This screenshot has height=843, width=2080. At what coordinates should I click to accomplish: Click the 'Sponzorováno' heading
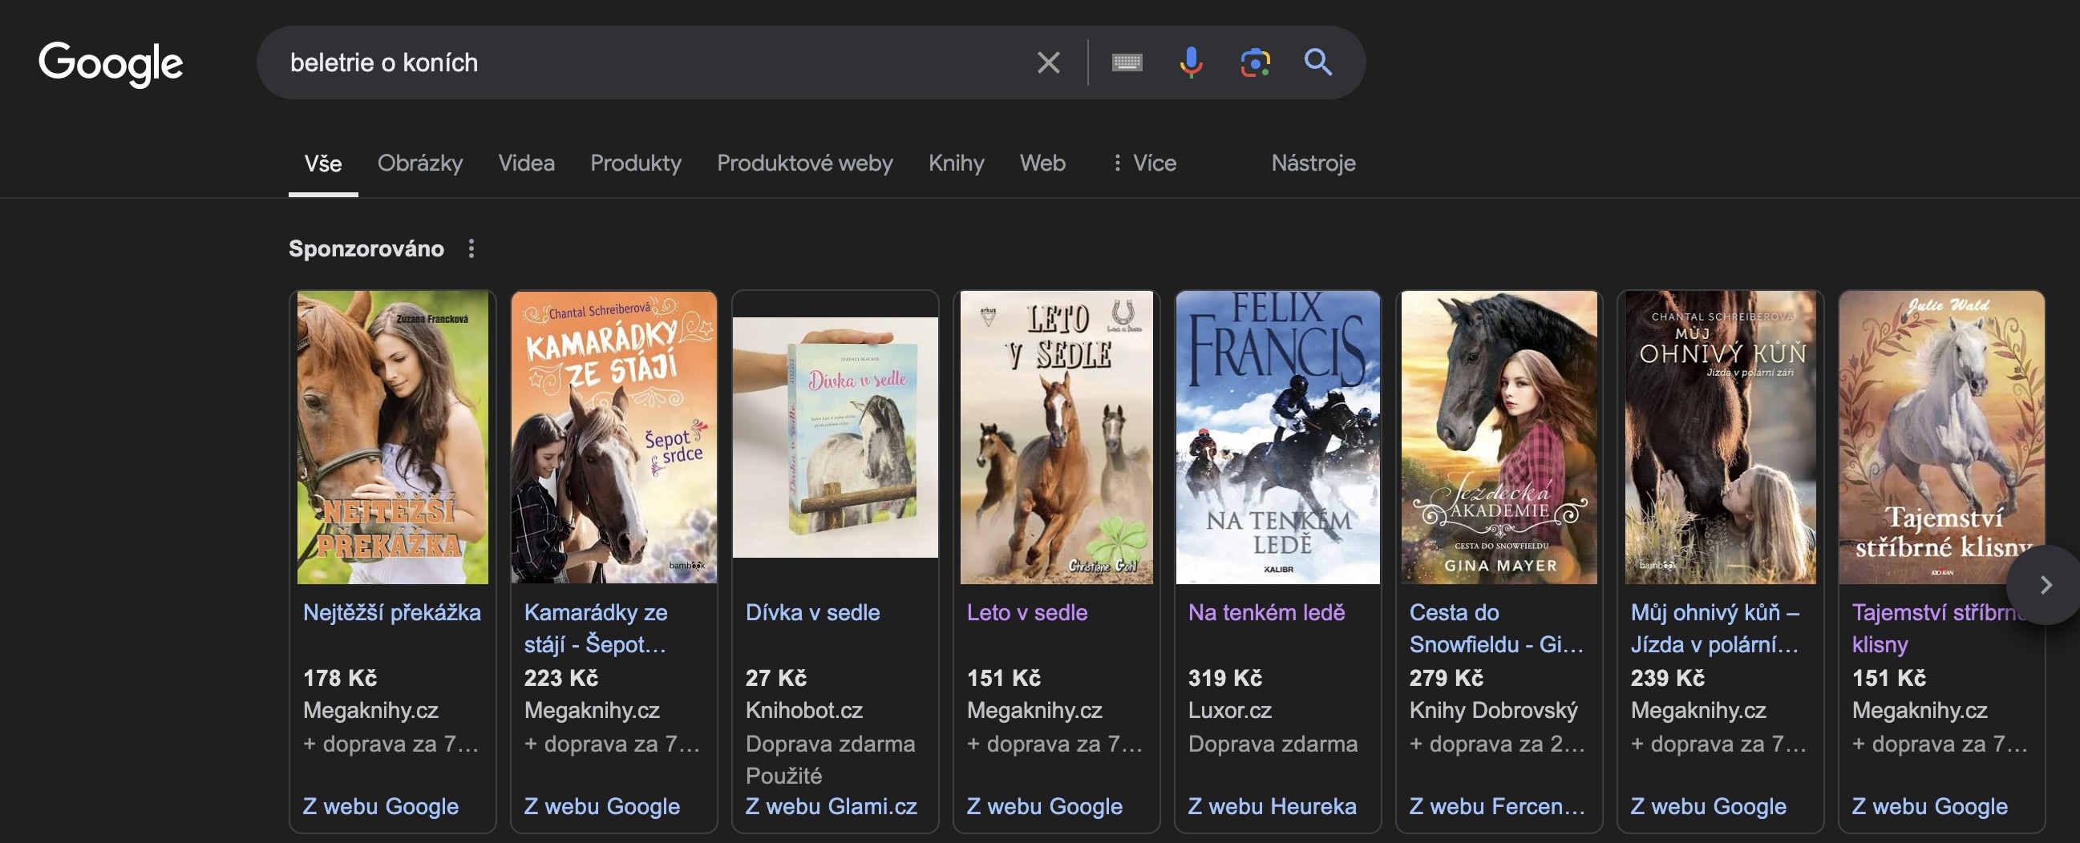[x=366, y=248]
